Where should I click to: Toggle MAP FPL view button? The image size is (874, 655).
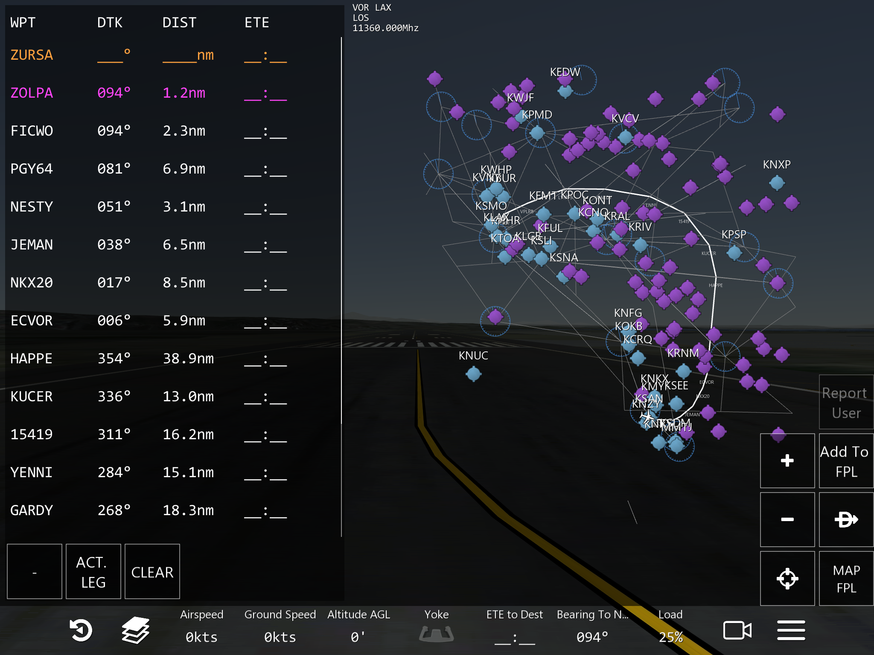point(846,578)
